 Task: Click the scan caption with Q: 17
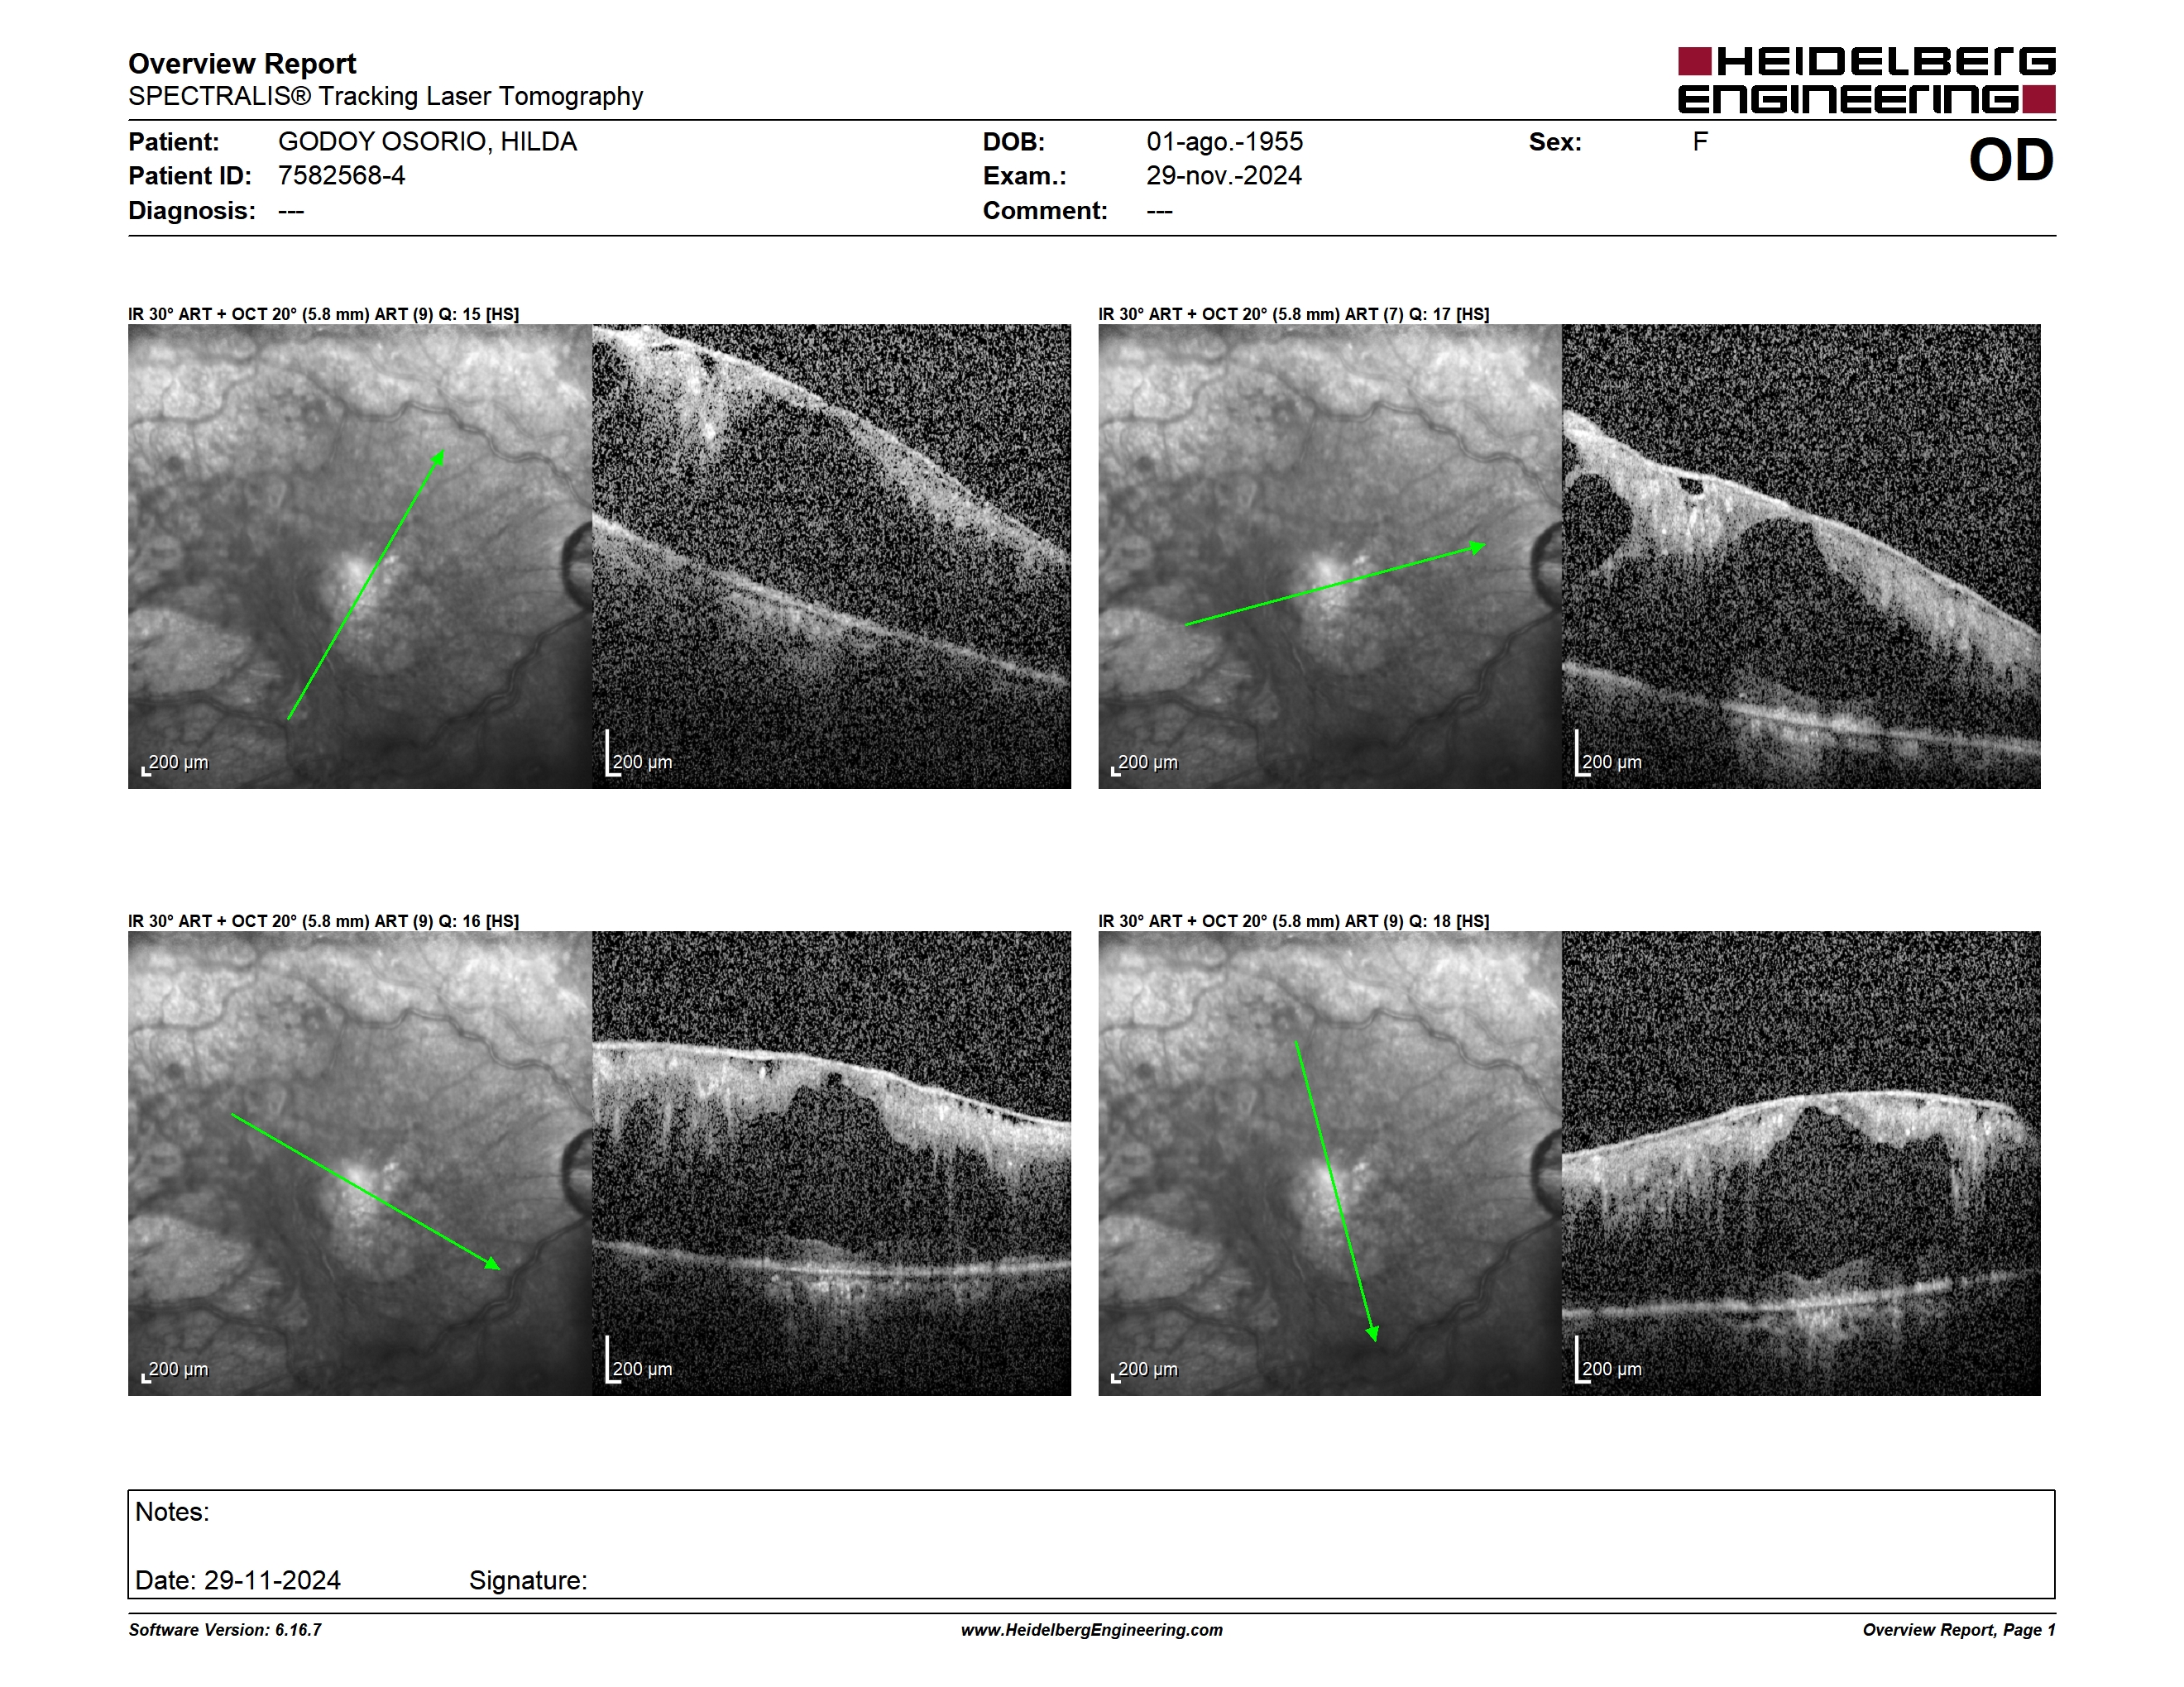tap(1293, 313)
